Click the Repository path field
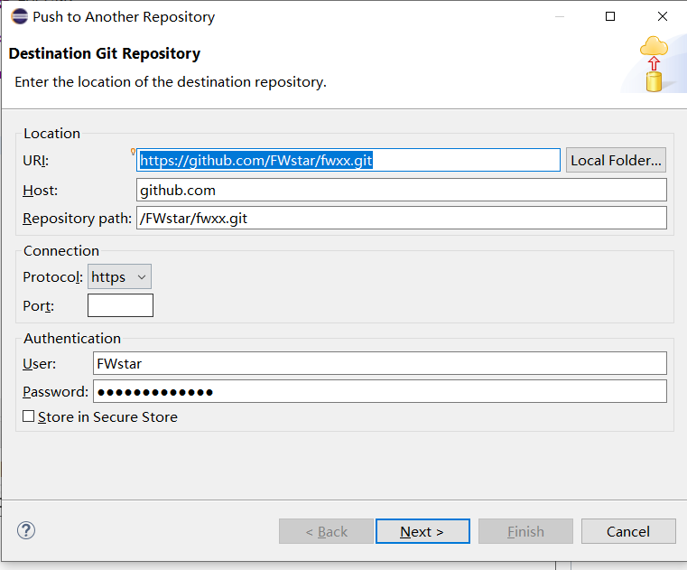Screen dimensions: 687x570 coord(402,218)
